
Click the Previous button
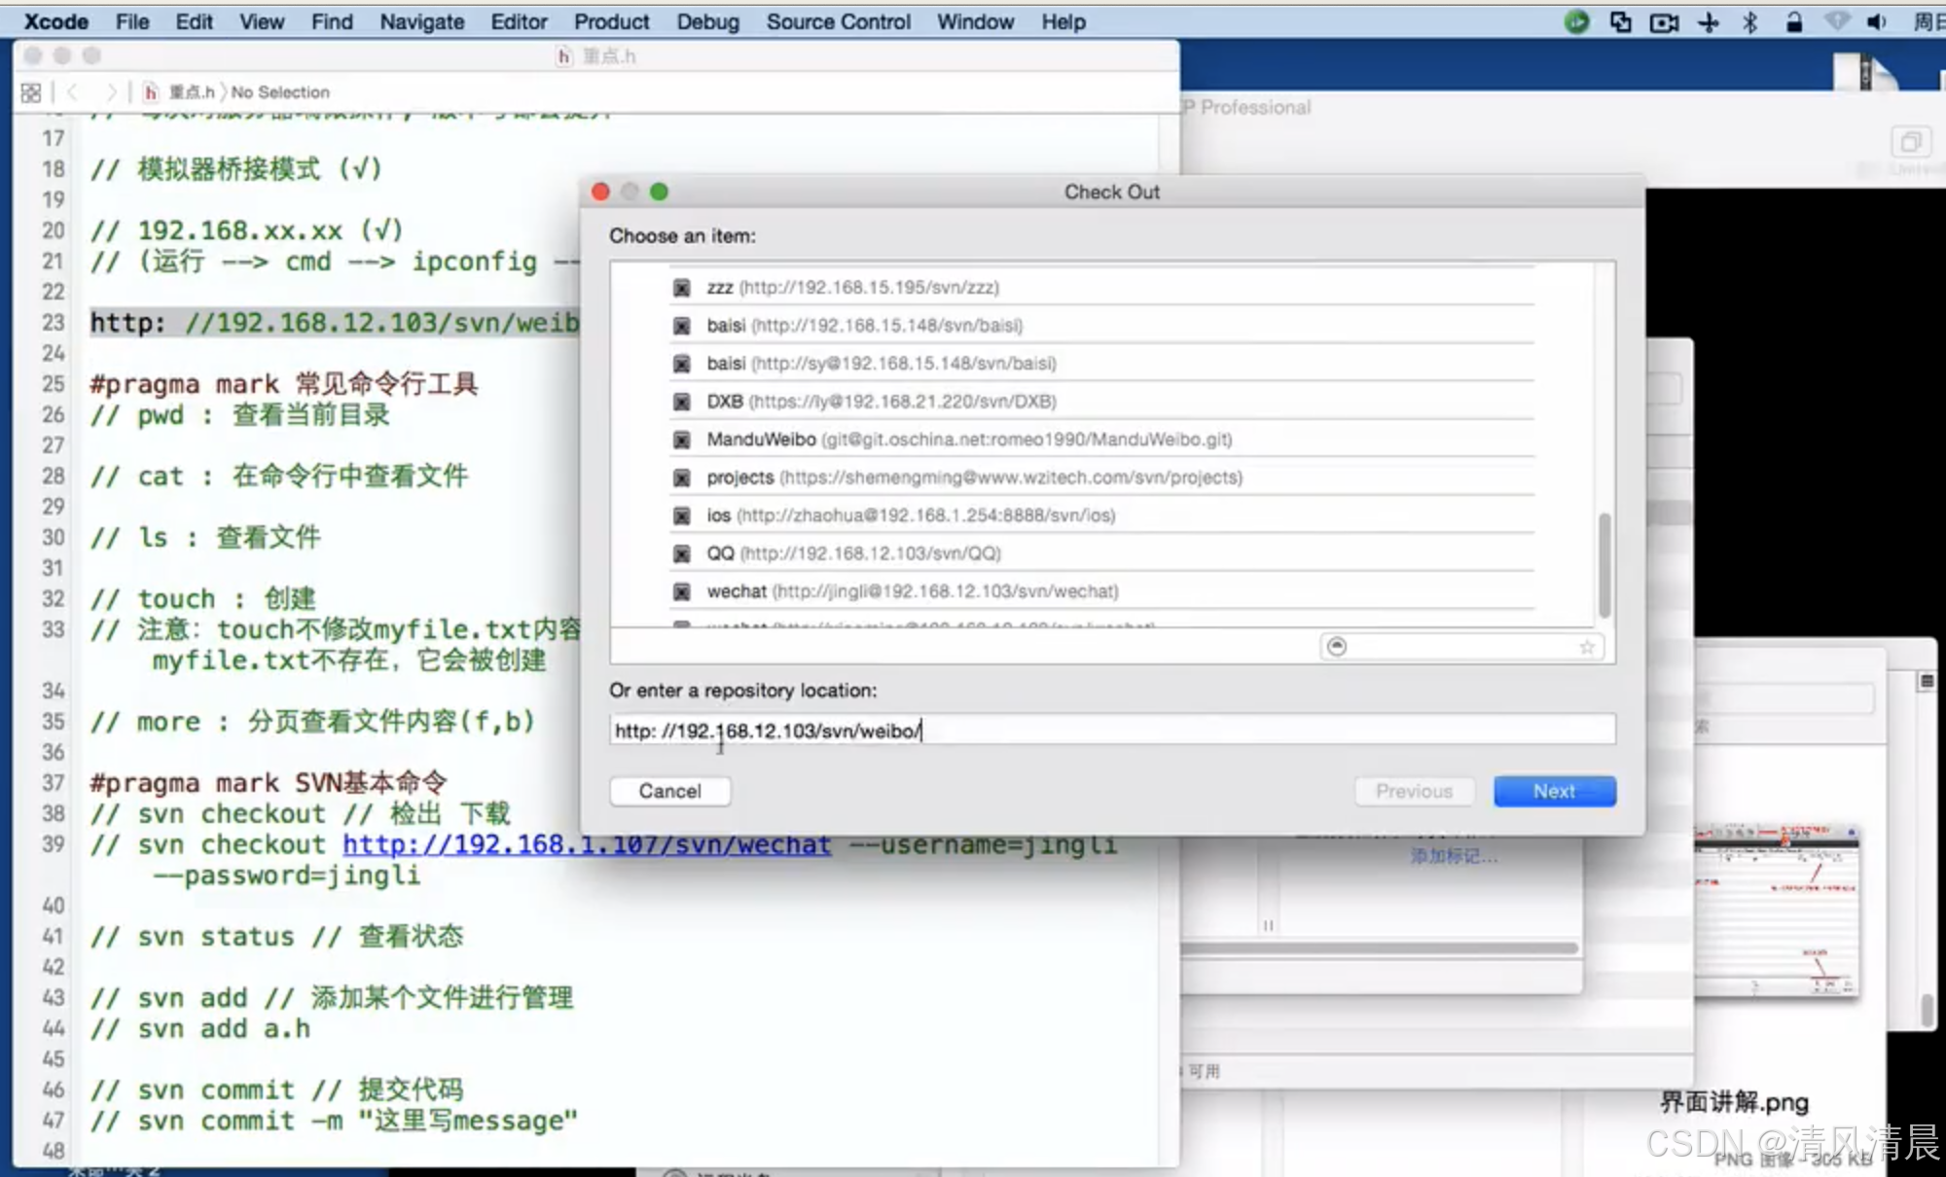coord(1414,791)
